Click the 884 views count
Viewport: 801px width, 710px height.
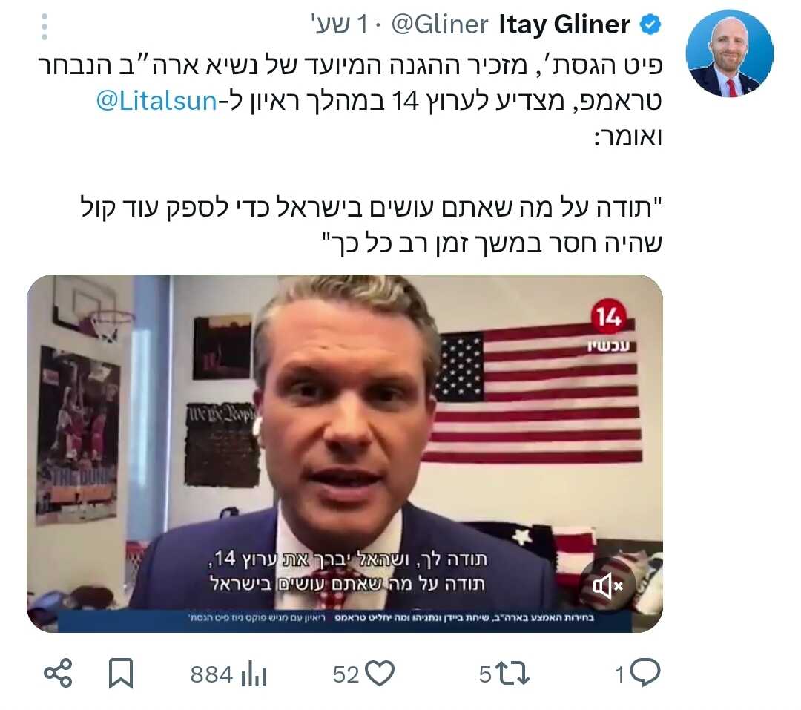coord(211,674)
